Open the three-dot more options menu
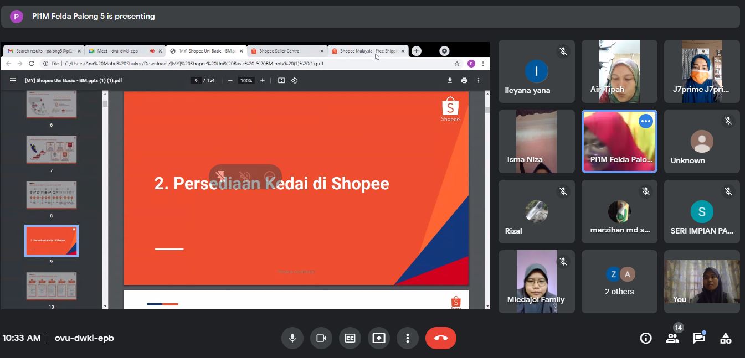Viewport: 745px width, 358px height. (x=408, y=338)
